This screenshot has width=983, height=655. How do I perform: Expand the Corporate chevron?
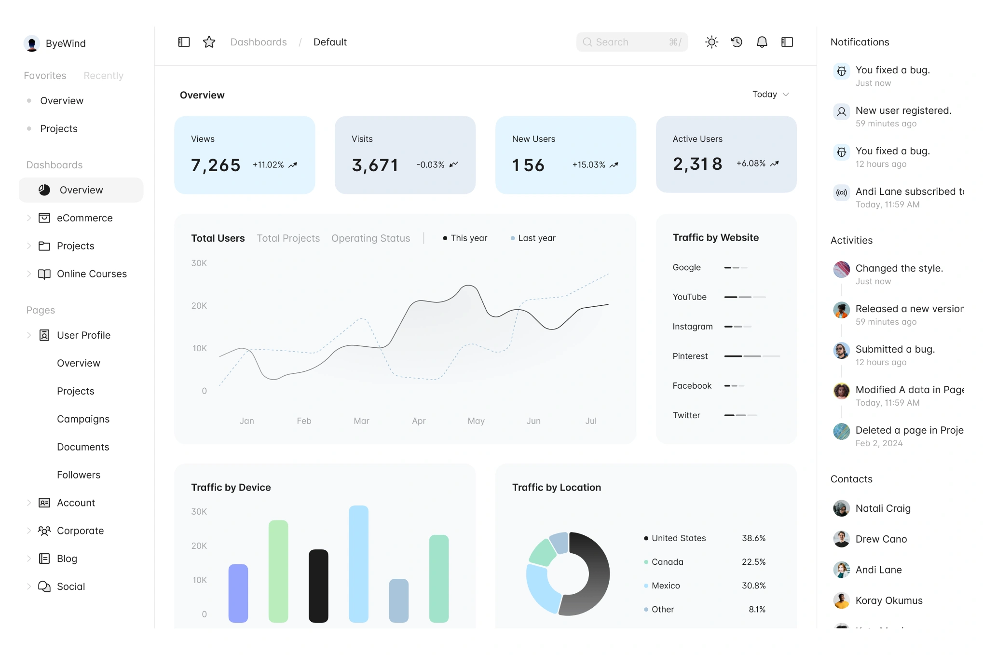coord(29,531)
